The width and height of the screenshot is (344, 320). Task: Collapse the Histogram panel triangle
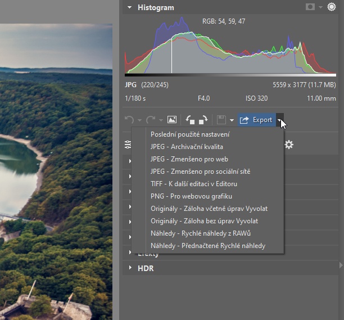tap(130, 7)
